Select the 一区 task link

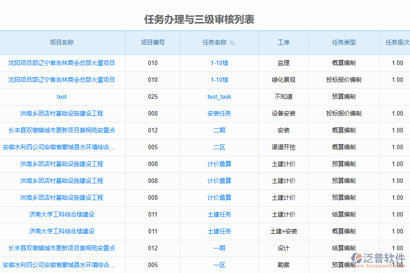(x=219, y=264)
